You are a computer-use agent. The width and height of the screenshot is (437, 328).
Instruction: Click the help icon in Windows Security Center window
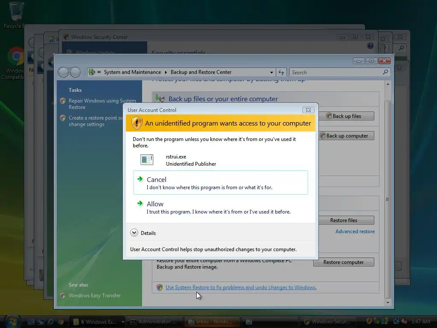(370, 46)
